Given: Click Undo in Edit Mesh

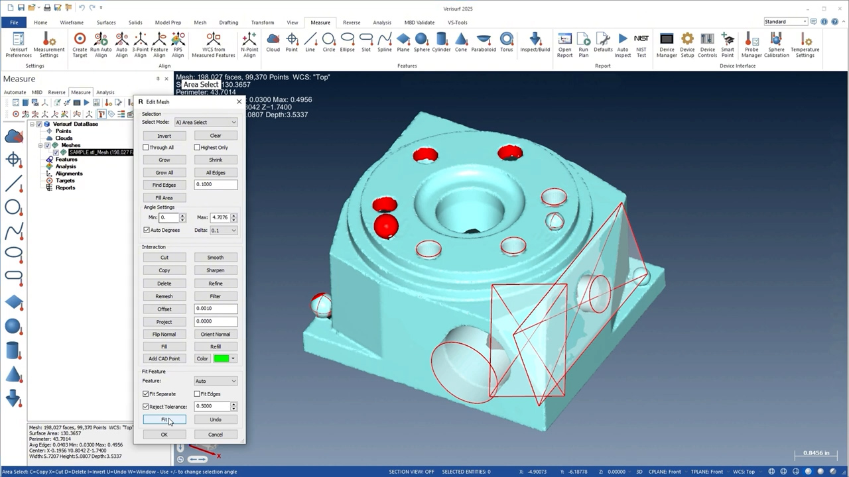Looking at the screenshot, I should (216, 419).
